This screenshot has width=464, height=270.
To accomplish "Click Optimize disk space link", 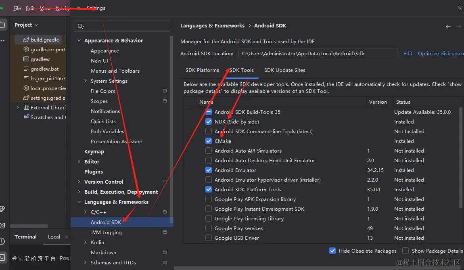I will pos(441,54).
